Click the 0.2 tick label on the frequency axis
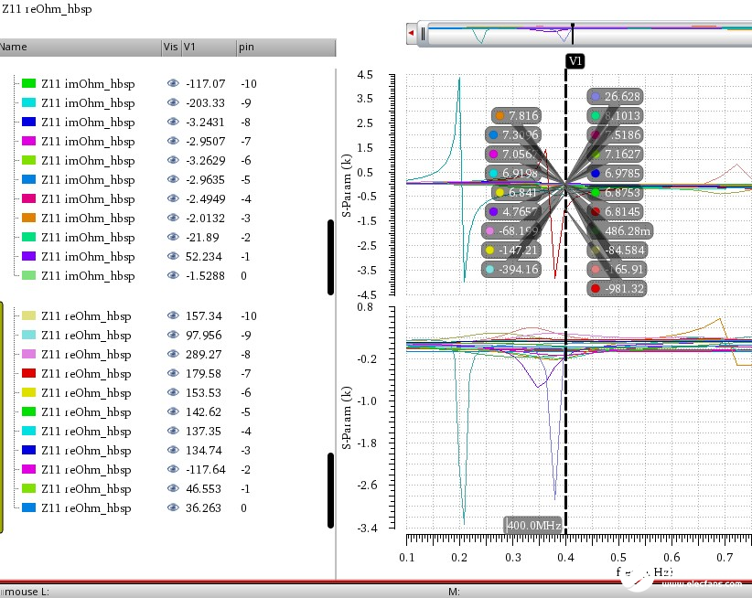The image size is (752, 598). (459, 557)
